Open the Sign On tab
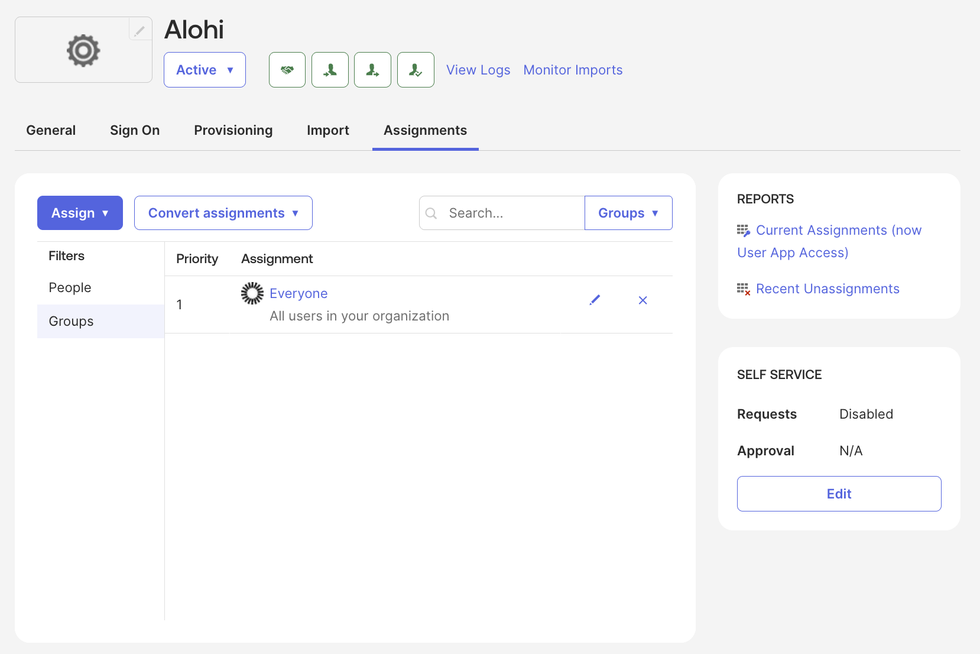This screenshot has width=980, height=654. click(x=135, y=130)
